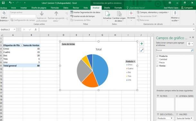196x121 pixels.
Task: Select column header C
Action: point(49,35)
